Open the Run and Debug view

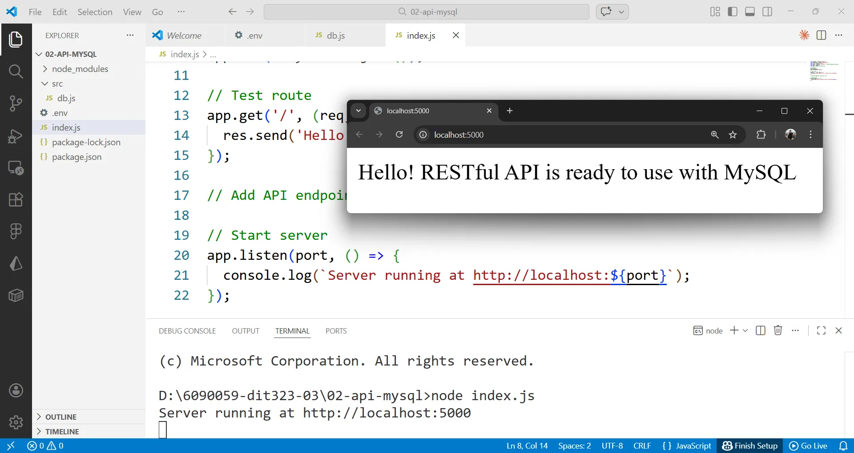point(16,137)
